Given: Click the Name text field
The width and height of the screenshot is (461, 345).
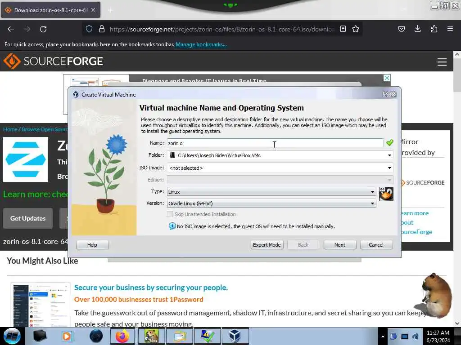Looking at the screenshot, I should coord(275,143).
